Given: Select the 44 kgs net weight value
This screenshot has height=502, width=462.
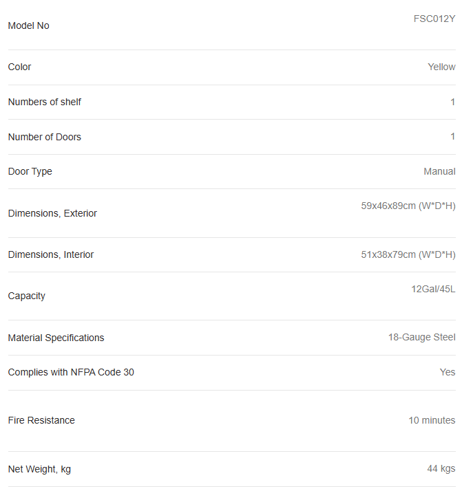Looking at the screenshot, I should point(441,469).
